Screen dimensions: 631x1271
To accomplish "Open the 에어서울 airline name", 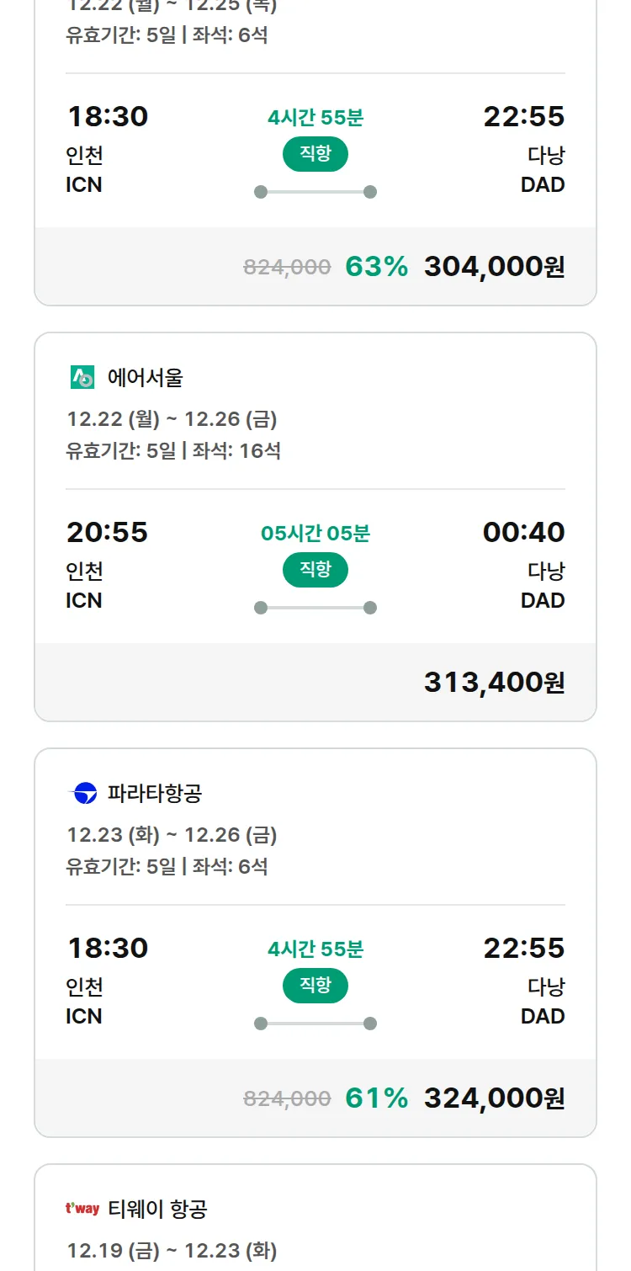I will 145,378.
